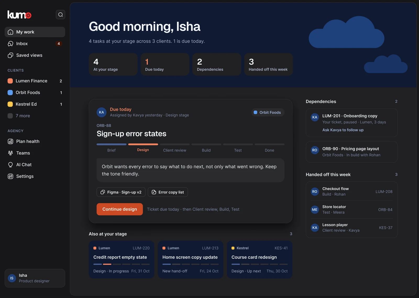The width and height of the screenshot is (419, 298).
Task: Open the Dependencies stat card
Action: [x=217, y=64]
